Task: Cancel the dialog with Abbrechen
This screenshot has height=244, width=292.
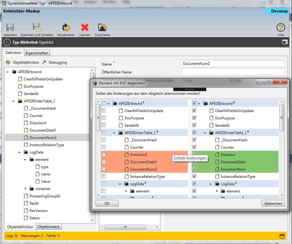Action: (273, 203)
